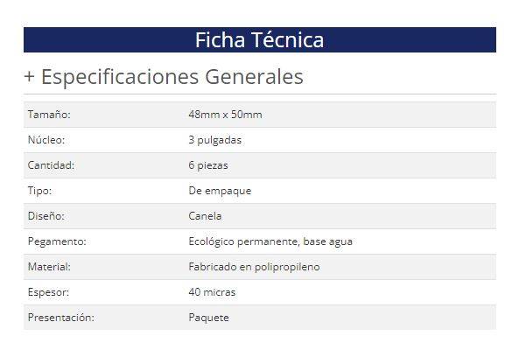The height and width of the screenshot is (343, 512).
Task: Select the 48mm x 50mm value
Action: point(225,115)
